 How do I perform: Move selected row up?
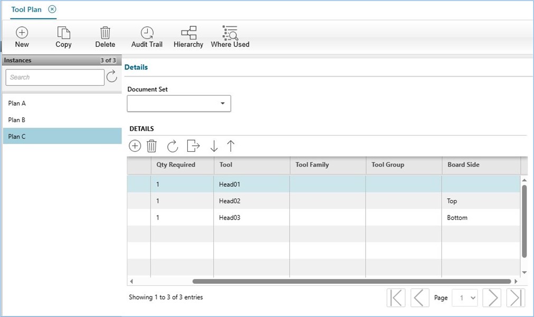click(x=231, y=146)
